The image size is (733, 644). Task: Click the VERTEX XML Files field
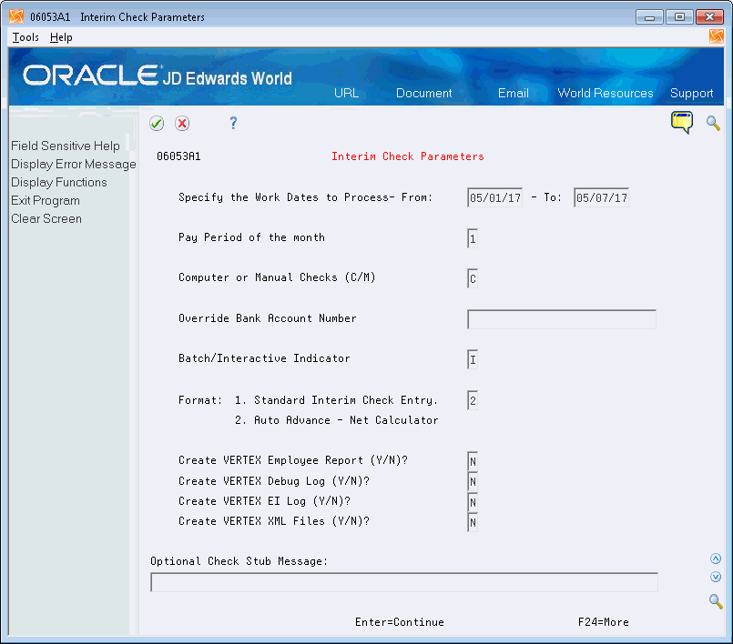coord(473,522)
